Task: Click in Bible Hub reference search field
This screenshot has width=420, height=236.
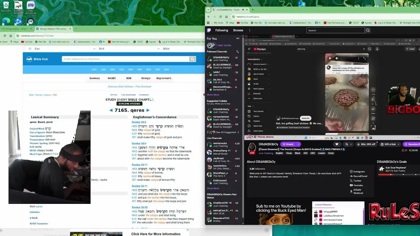Action: (125, 59)
